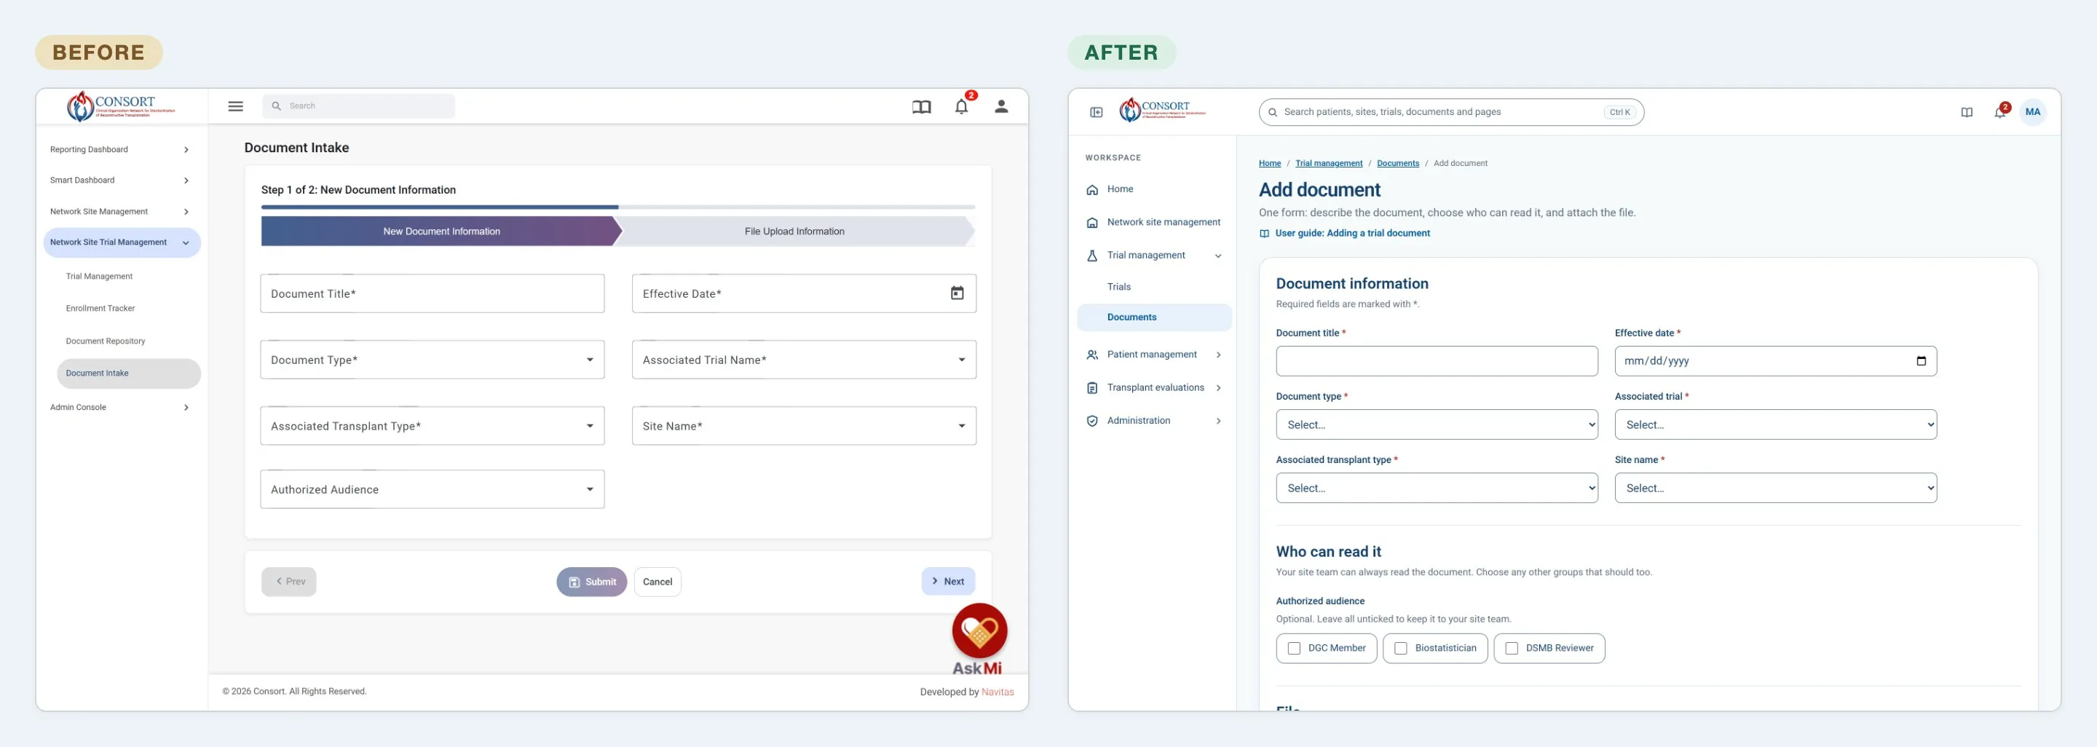This screenshot has width=2097, height=747.
Task: Open Document Type* dropdown in Before form
Action: (433, 360)
